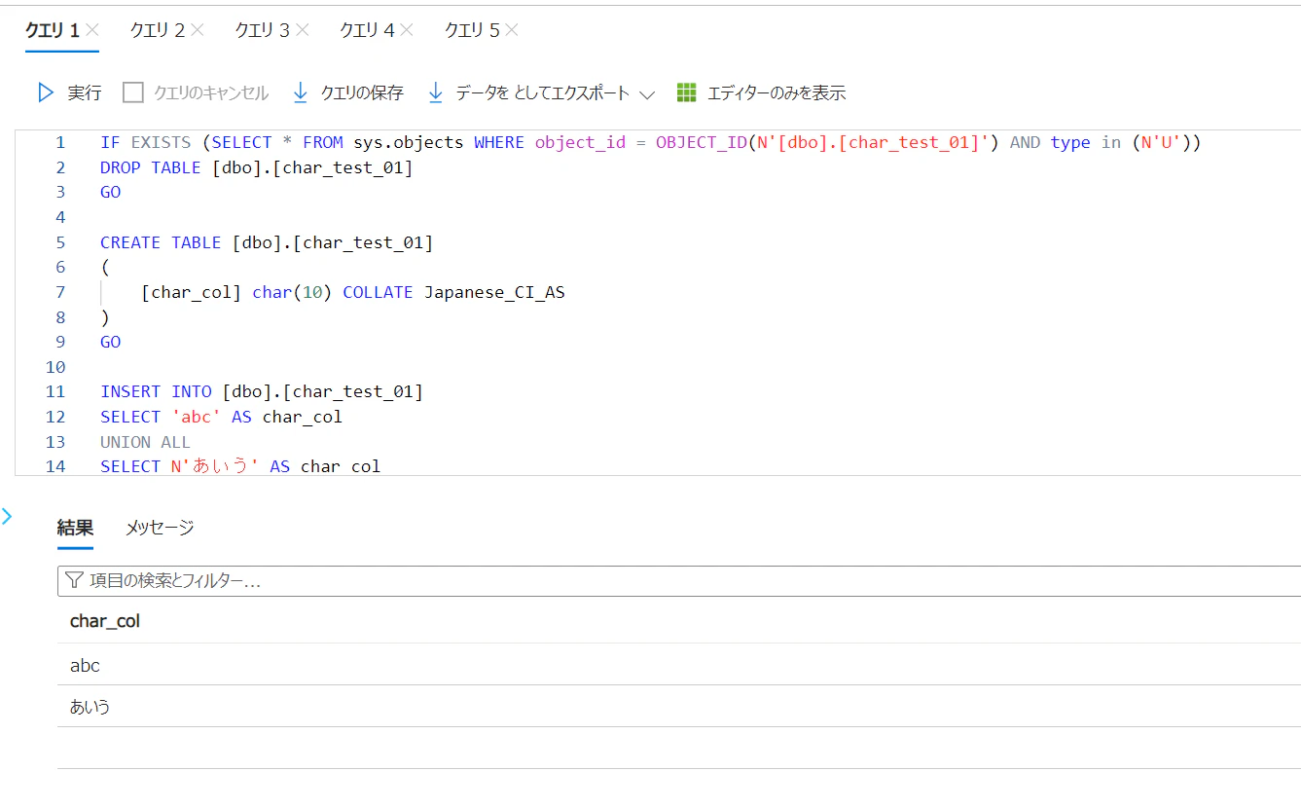Close the クエリ 1 tab with its X
This screenshot has width=1301, height=808.
click(91, 30)
